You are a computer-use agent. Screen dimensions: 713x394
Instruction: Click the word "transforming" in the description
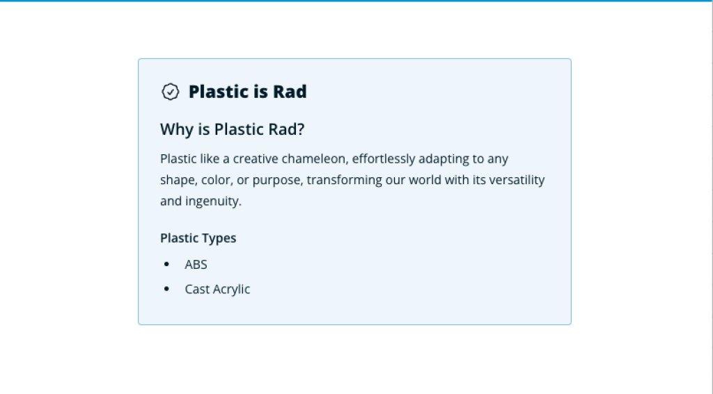pyautogui.click(x=342, y=180)
